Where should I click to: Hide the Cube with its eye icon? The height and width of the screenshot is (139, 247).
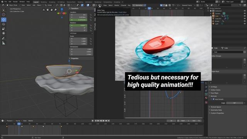click(x=245, y=16)
